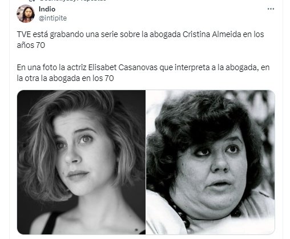The width and height of the screenshot is (290, 239).
Task: Open the right photo of the lawyer
Action: [x=210, y=162]
